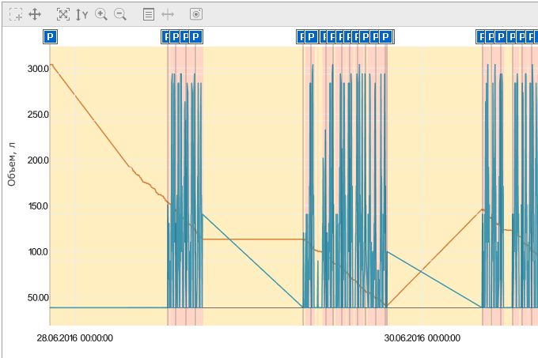Click the 50.00 Y-axis tick label

pos(36,298)
